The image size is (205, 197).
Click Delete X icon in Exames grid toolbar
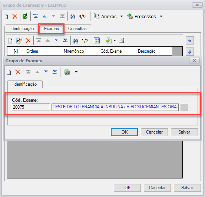point(28,40)
